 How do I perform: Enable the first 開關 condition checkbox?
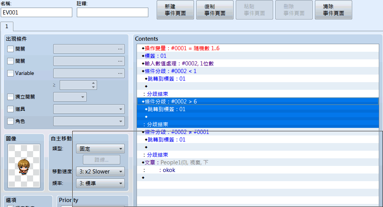(10, 49)
